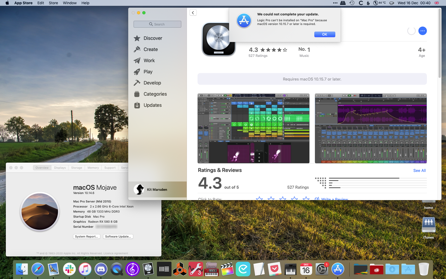Open the Apple menu
This screenshot has width=446, height=279.
click(x=7, y=3)
